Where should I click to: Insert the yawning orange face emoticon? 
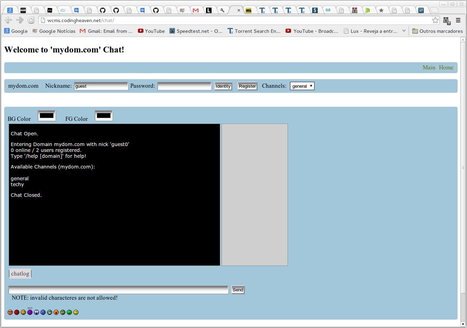click(x=56, y=312)
